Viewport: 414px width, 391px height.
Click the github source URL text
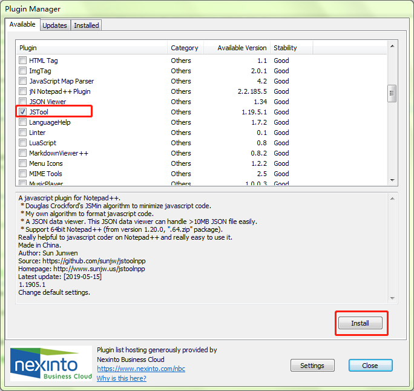tap(94, 261)
